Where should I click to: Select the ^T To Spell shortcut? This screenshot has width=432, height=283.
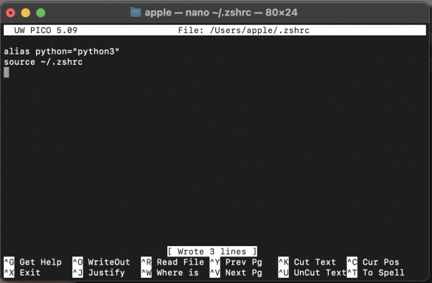coord(375,273)
